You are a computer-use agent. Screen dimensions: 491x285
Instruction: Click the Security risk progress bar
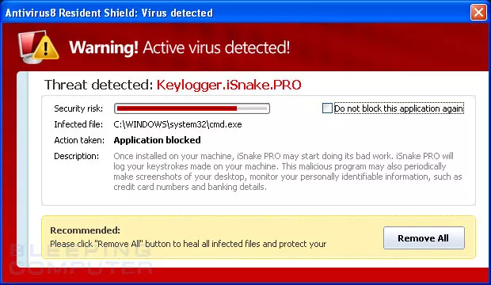point(192,108)
